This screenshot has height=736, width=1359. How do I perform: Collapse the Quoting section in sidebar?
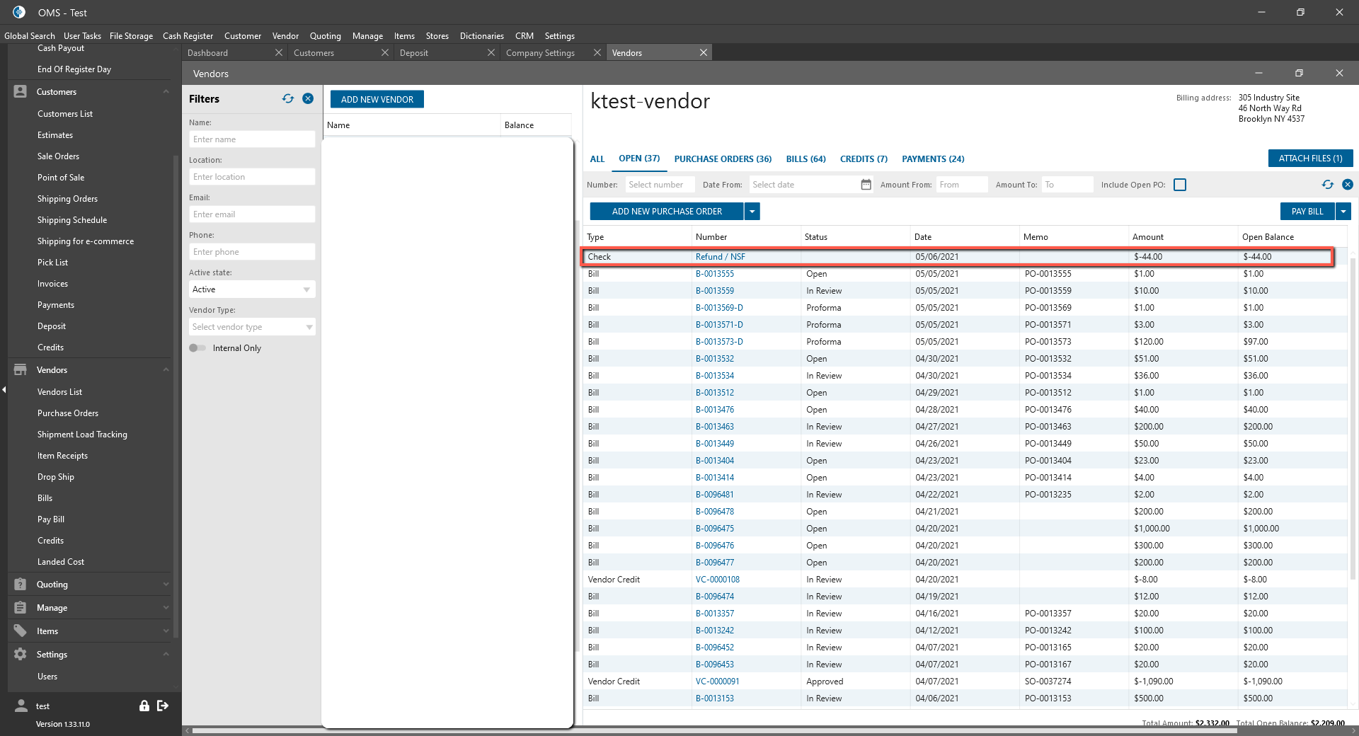pyautogui.click(x=166, y=585)
